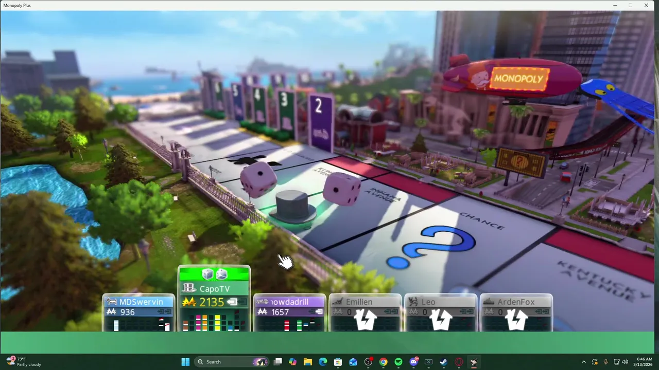The width and height of the screenshot is (659, 370).
Task: Expand the hidden system tray icons
Action: pyautogui.click(x=583, y=362)
